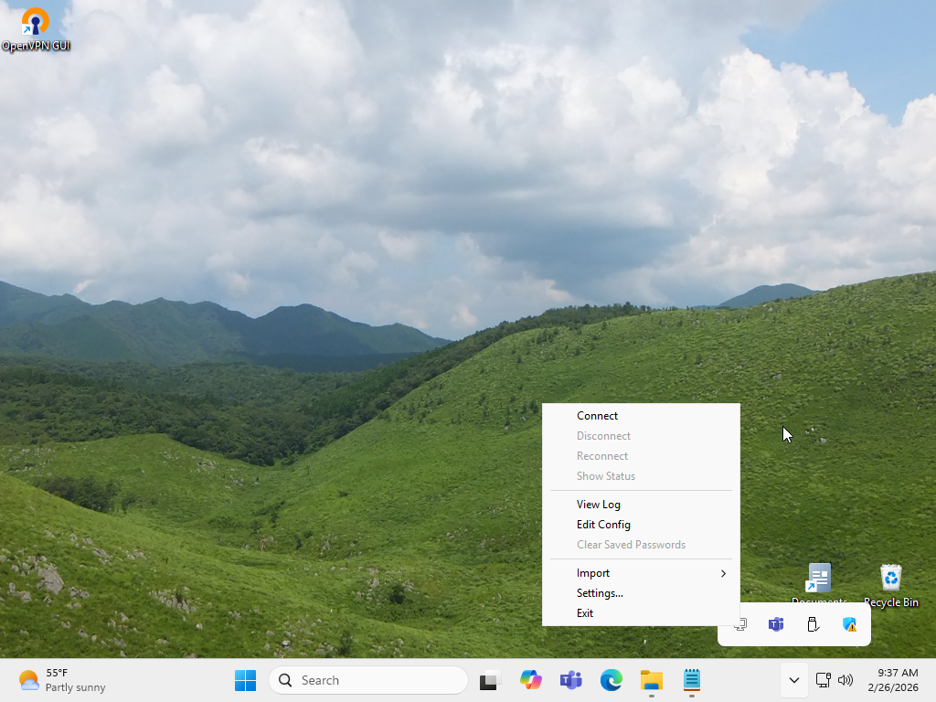The image size is (936, 702).
Task: Open the volume speaker icon
Action: (846, 680)
